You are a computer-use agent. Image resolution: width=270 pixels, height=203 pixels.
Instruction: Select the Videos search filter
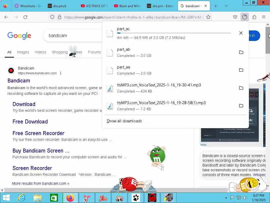tap(40, 52)
